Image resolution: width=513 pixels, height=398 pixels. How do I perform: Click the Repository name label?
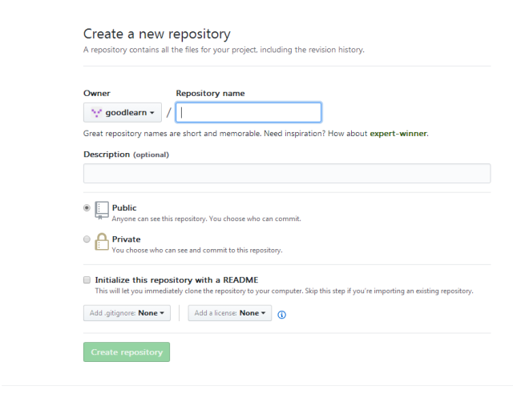[x=210, y=93]
